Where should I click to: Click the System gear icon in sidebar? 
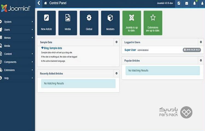(1, 22)
